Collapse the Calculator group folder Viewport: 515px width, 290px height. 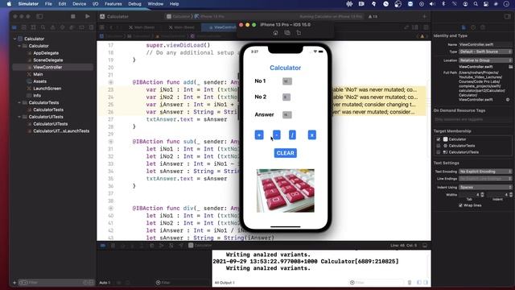coord(19,46)
